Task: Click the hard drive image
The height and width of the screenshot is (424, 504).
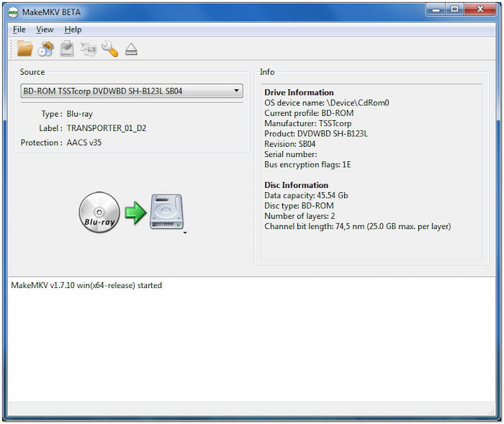Action: [166, 212]
